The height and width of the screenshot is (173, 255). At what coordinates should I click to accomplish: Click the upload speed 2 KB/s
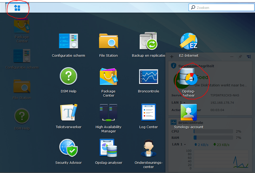click(x=201, y=145)
